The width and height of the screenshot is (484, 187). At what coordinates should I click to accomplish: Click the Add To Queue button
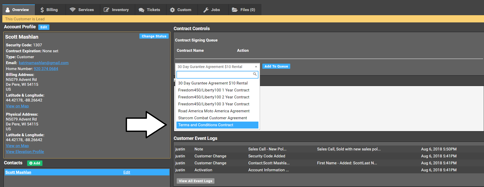(x=276, y=66)
